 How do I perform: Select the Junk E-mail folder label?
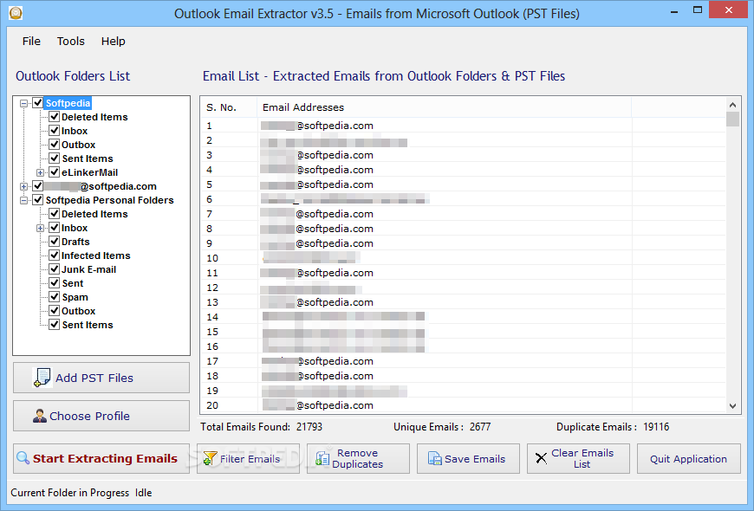(88, 269)
